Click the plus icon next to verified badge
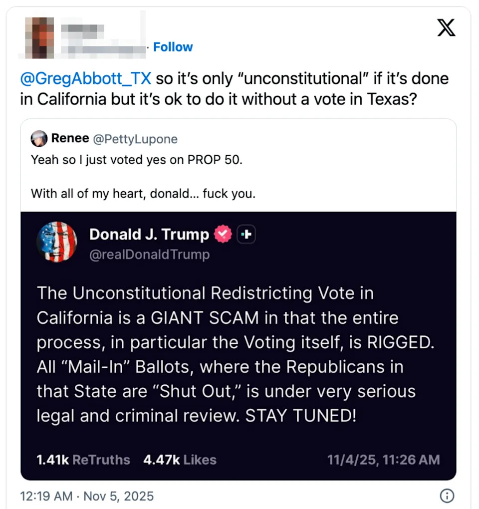 pyautogui.click(x=246, y=234)
